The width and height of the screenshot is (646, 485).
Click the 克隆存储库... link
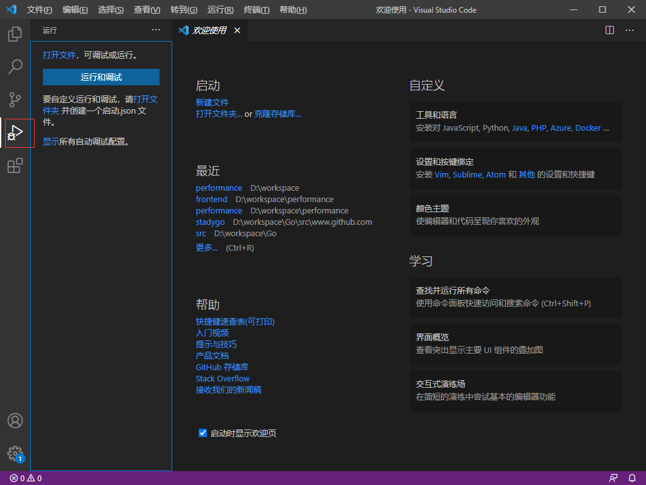tap(278, 114)
